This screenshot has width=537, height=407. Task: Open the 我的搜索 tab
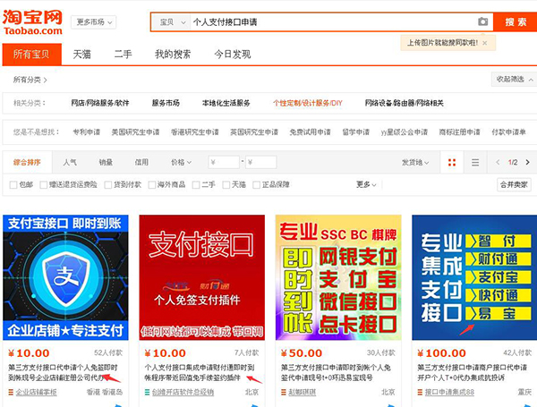173,54
